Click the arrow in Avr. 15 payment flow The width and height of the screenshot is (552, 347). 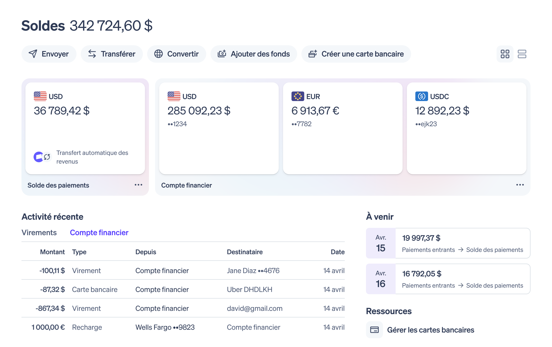(x=461, y=250)
